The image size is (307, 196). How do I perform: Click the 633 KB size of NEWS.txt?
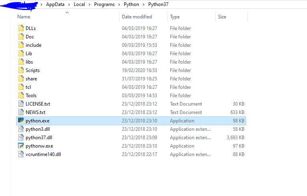click(x=237, y=112)
